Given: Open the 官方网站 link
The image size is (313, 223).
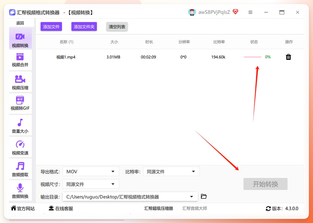Looking at the screenshot, I should (x=23, y=209).
